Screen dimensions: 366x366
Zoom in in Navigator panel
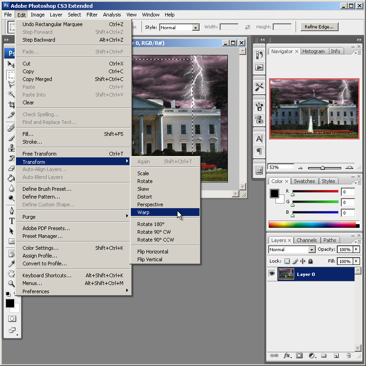[349, 167]
